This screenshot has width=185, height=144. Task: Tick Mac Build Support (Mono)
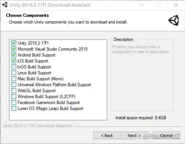tap(14, 79)
